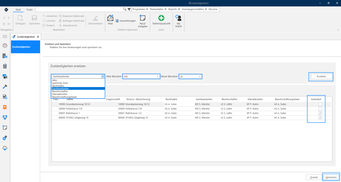The width and height of the screenshot is (341, 182).
Task: Click the RS application logo
Action: click(x=6, y=9)
